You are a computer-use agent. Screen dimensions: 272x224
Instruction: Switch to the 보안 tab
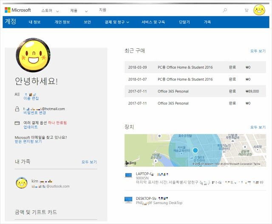[88, 22]
